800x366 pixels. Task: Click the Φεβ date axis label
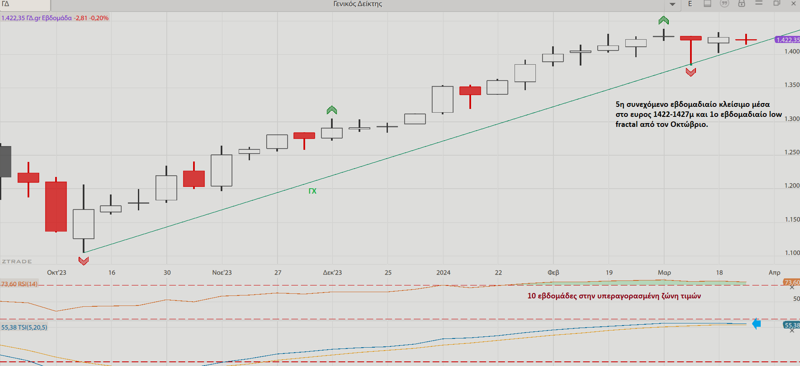(553, 273)
